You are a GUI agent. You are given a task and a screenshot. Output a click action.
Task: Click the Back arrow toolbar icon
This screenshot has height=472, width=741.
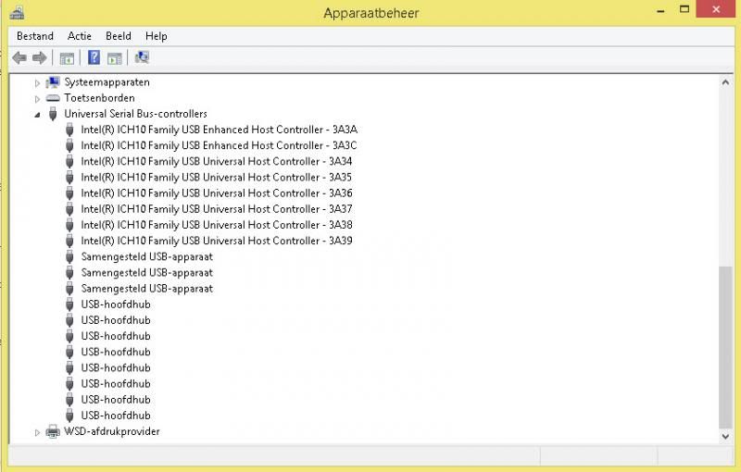point(19,58)
